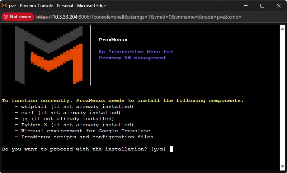Click the scripts and configuration files line
The width and height of the screenshot is (287, 173).
pos(87,137)
